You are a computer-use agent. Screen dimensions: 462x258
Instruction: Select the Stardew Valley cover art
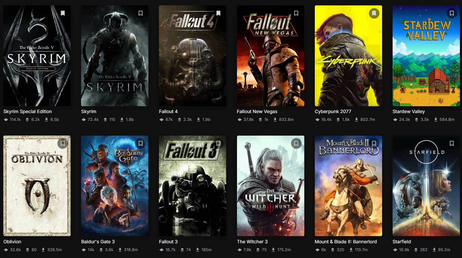pos(426,56)
